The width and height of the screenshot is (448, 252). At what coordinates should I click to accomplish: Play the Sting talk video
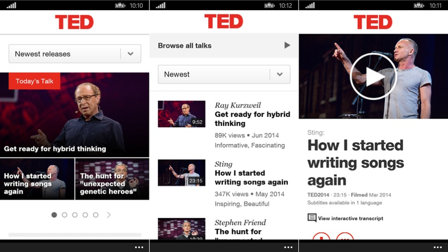pos(373,76)
